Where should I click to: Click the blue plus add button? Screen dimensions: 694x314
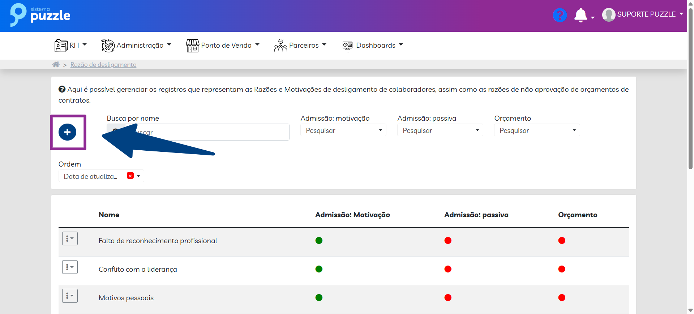67,132
